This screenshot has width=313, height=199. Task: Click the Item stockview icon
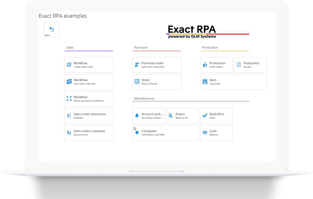(x=205, y=82)
